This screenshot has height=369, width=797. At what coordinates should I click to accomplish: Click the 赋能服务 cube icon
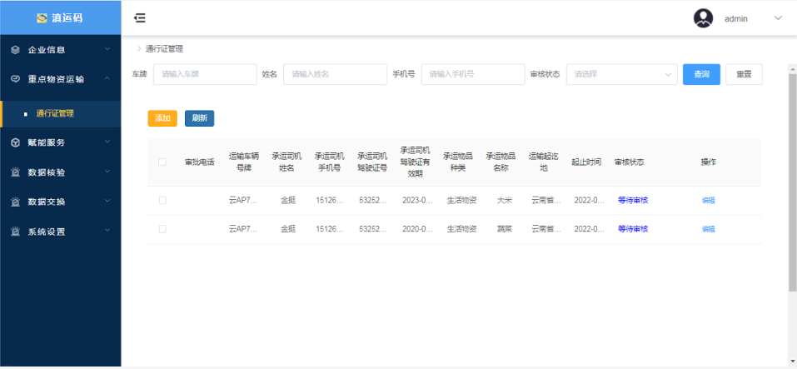[15, 142]
